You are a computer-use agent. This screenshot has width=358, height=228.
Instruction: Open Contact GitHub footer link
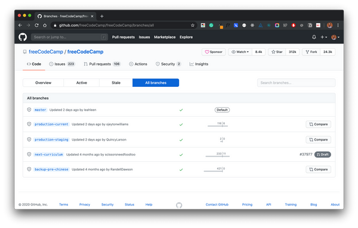217,205
